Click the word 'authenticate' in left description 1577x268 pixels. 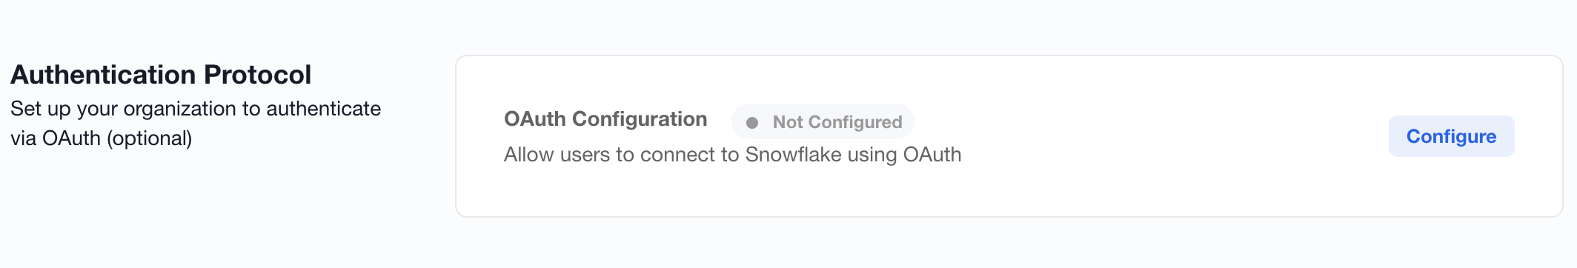tap(324, 109)
